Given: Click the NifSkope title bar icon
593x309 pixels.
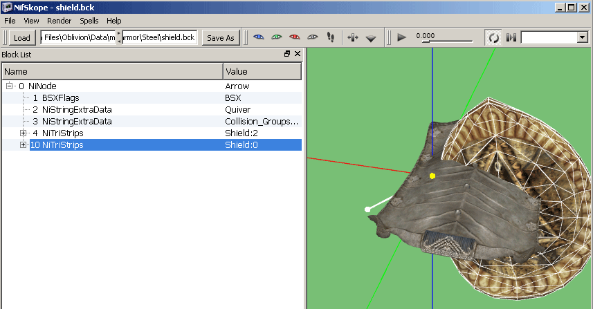Looking at the screenshot, I should (7, 7).
